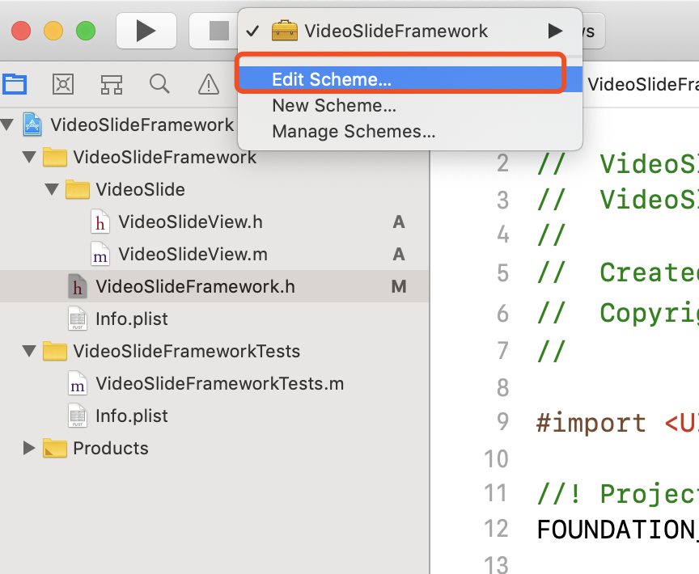Open the Find navigator magnifier icon

click(x=159, y=84)
